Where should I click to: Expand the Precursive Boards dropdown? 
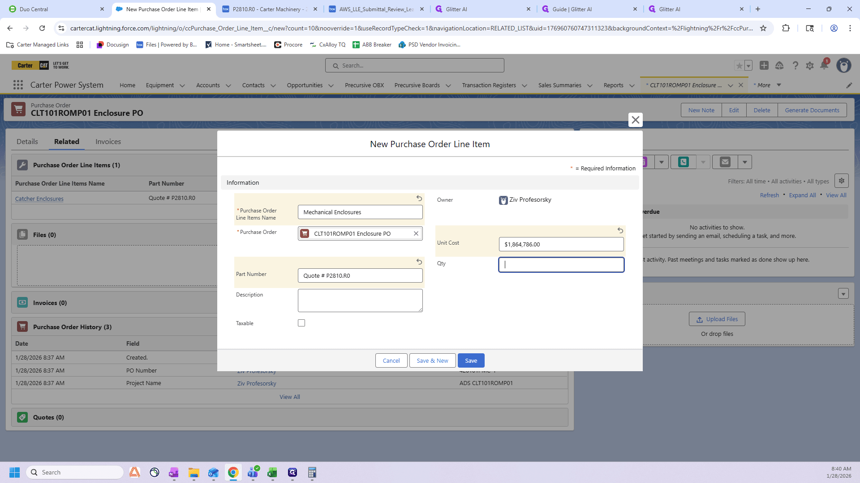click(x=448, y=85)
